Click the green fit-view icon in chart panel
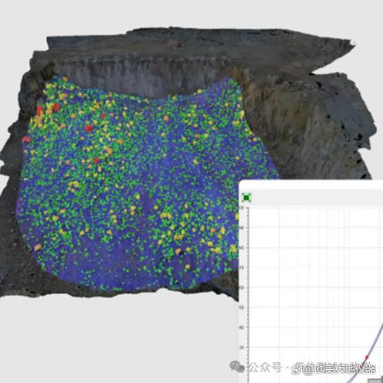Viewport: 383px width, 383px height. click(246, 198)
